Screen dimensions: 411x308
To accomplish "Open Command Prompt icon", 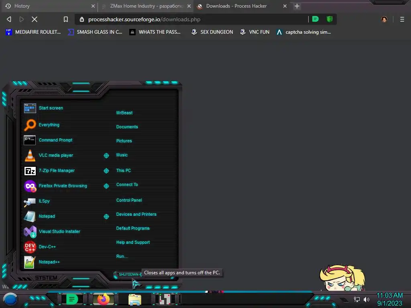I will 30,140.
